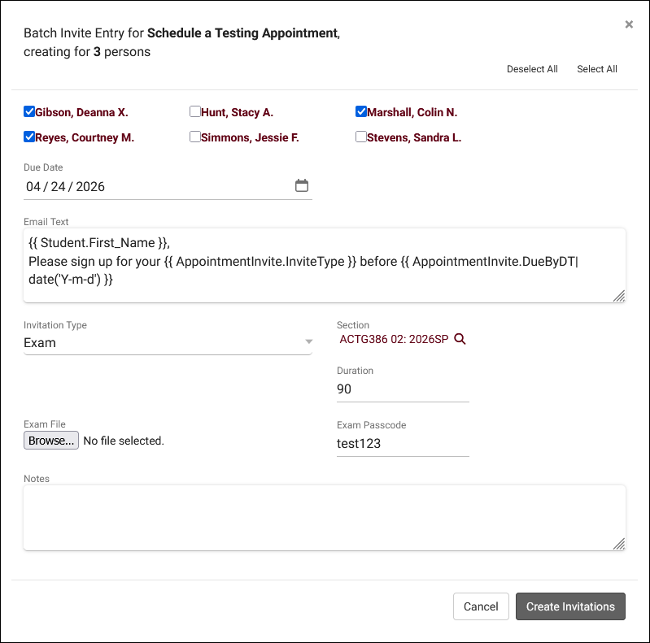Browse for an Exam File
The width and height of the screenshot is (650, 643).
pyautogui.click(x=51, y=441)
